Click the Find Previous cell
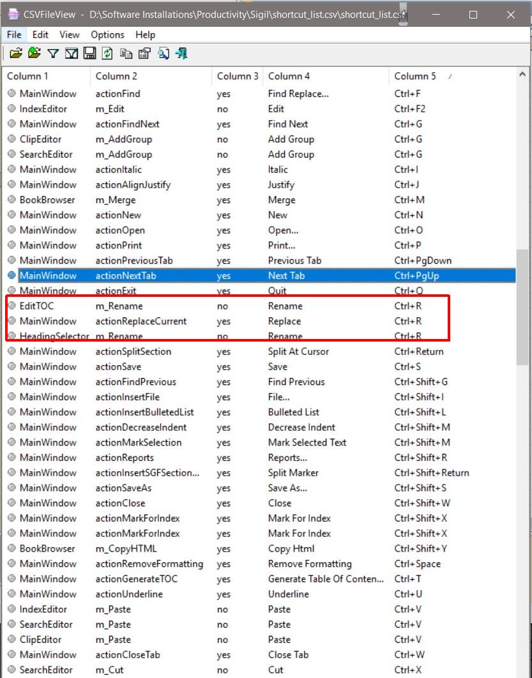This screenshot has width=532, height=678. point(296,381)
